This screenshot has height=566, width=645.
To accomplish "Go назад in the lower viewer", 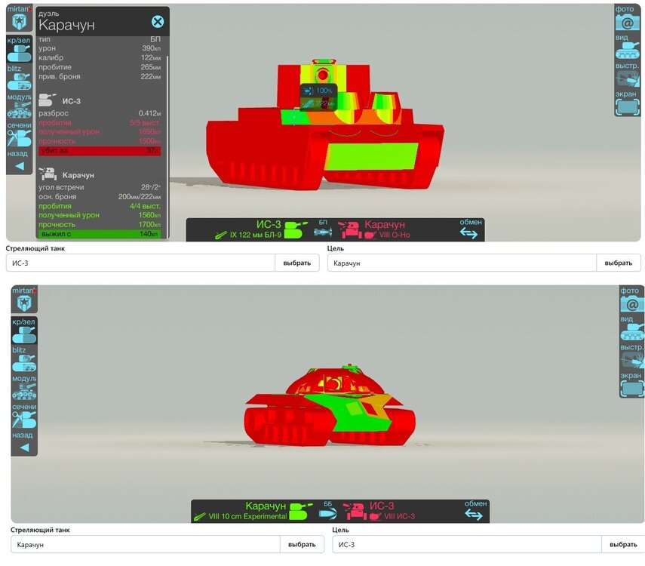I will [24, 443].
